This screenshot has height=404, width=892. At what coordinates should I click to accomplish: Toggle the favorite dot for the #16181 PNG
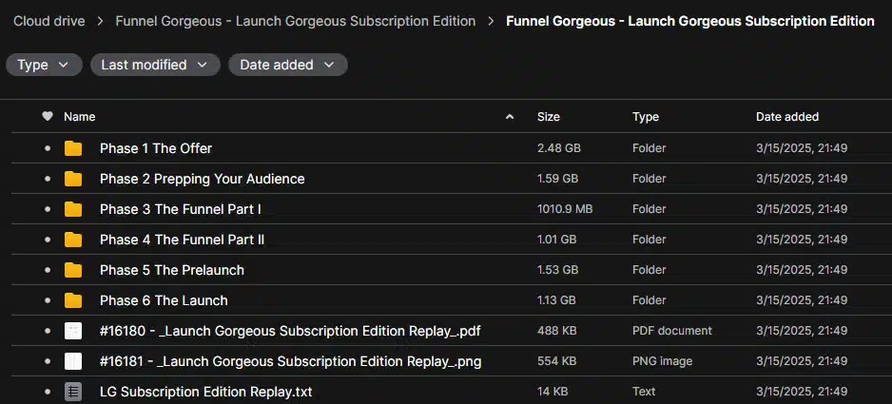[x=48, y=361]
